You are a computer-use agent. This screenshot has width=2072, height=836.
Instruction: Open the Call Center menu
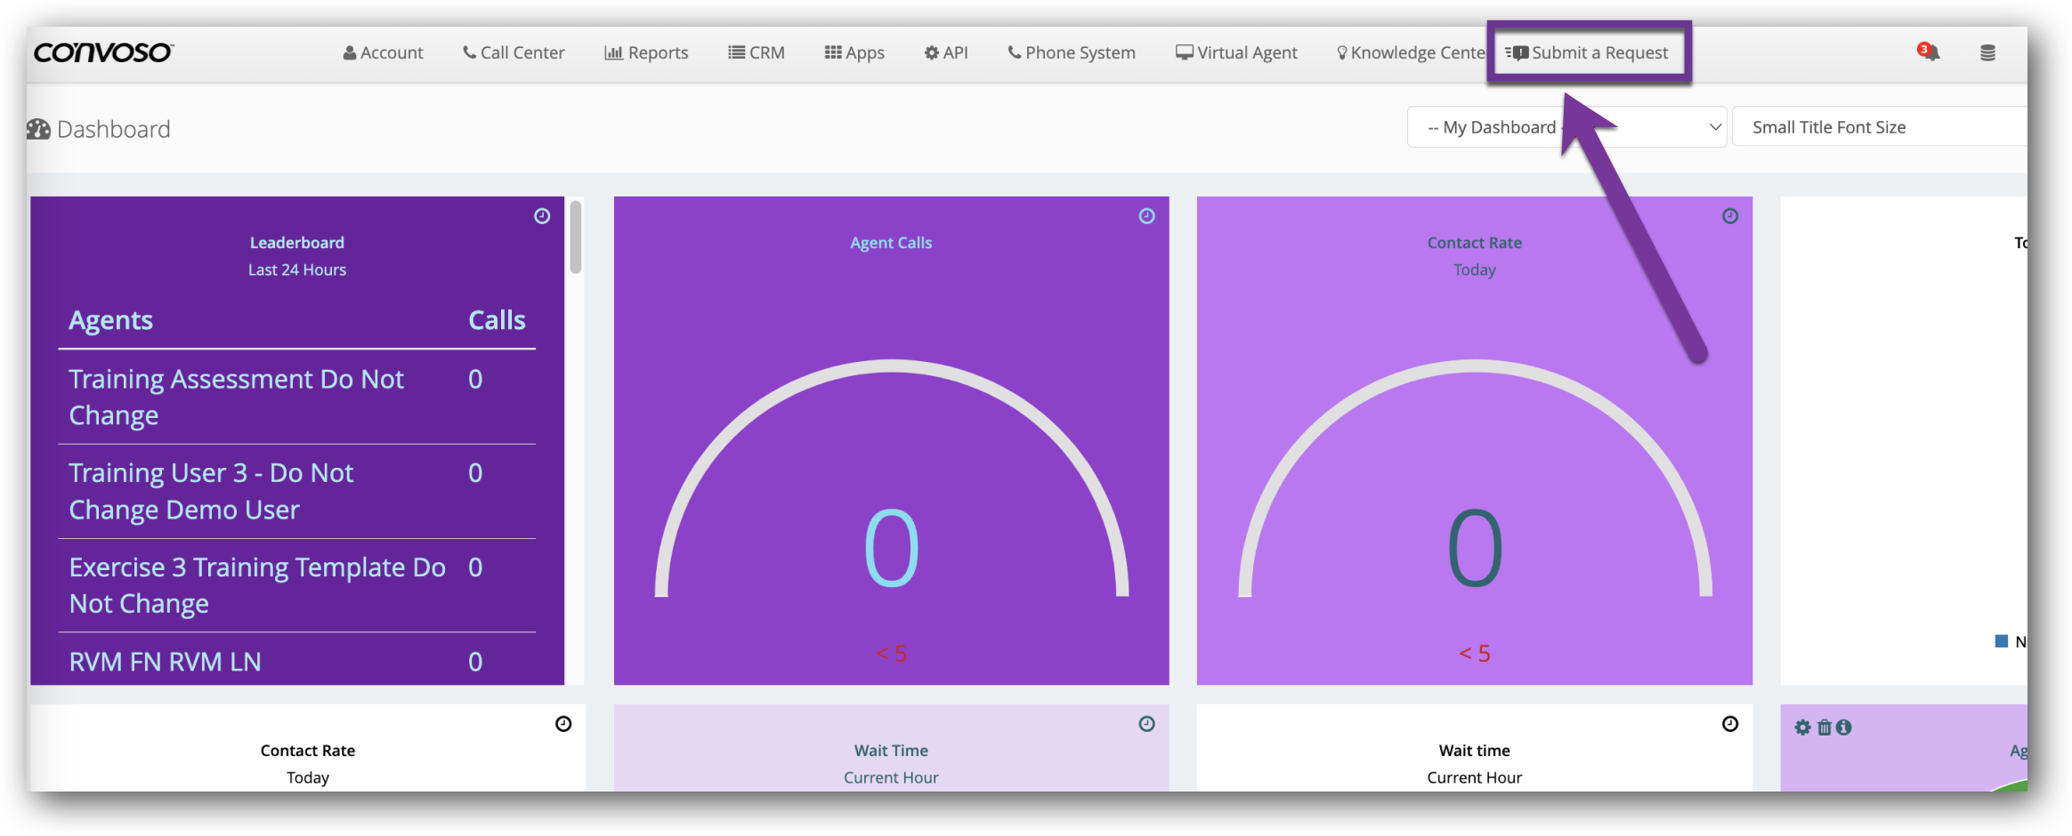tap(514, 52)
